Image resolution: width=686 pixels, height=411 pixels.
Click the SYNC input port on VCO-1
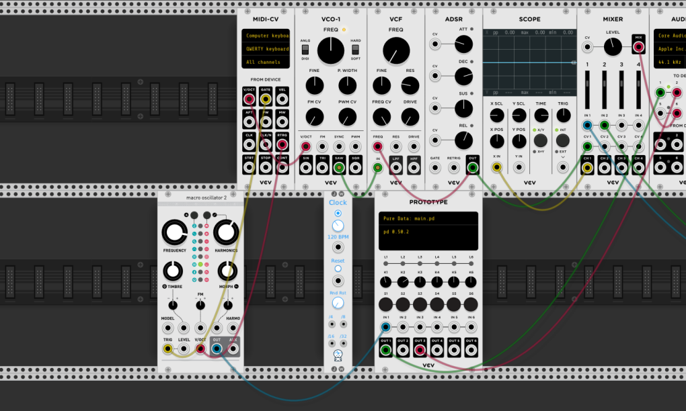click(x=339, y=147)
